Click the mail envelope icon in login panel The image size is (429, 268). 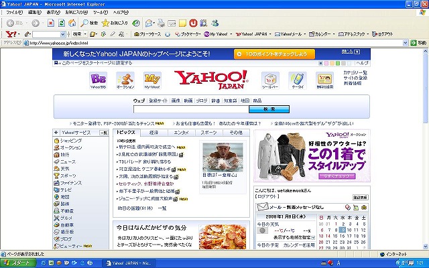pos(263,207)
